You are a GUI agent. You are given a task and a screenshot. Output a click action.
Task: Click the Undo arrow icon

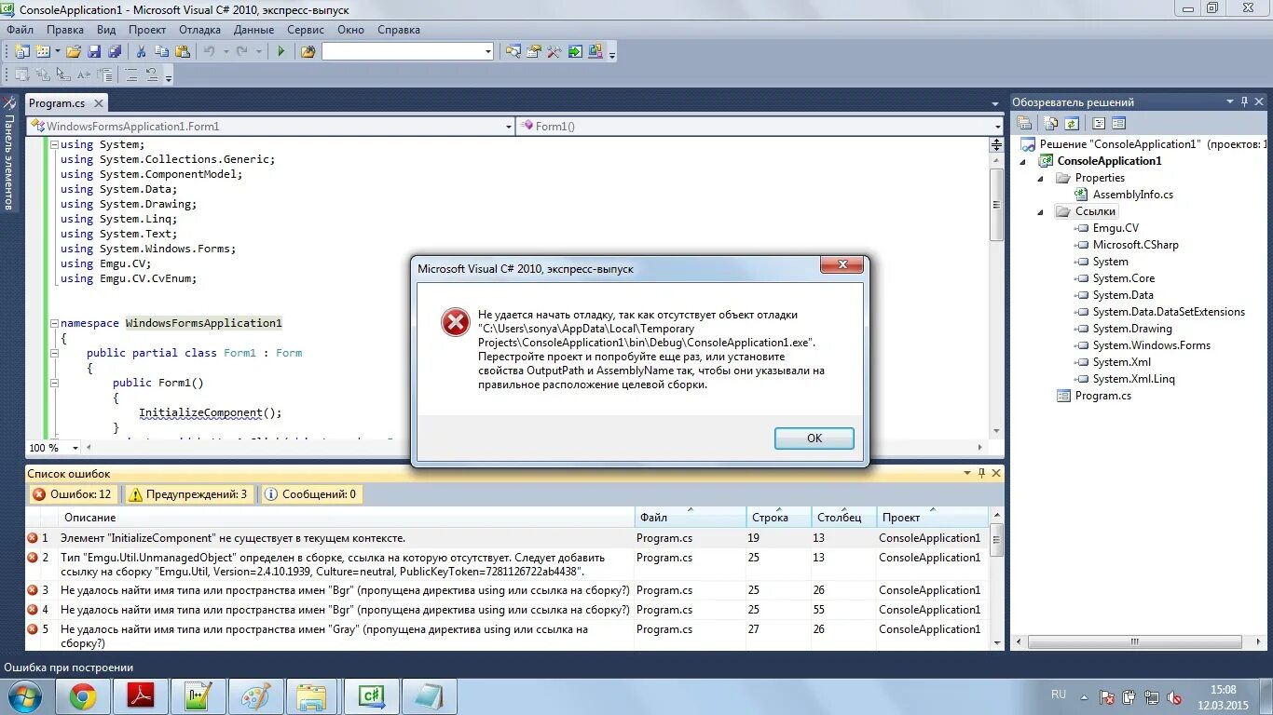click(x=209, y=51)
